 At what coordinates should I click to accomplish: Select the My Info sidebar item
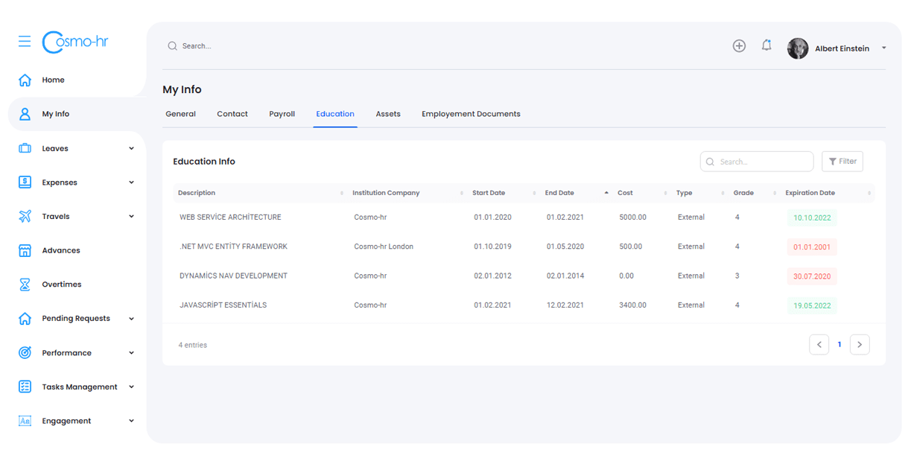(55, 114)
